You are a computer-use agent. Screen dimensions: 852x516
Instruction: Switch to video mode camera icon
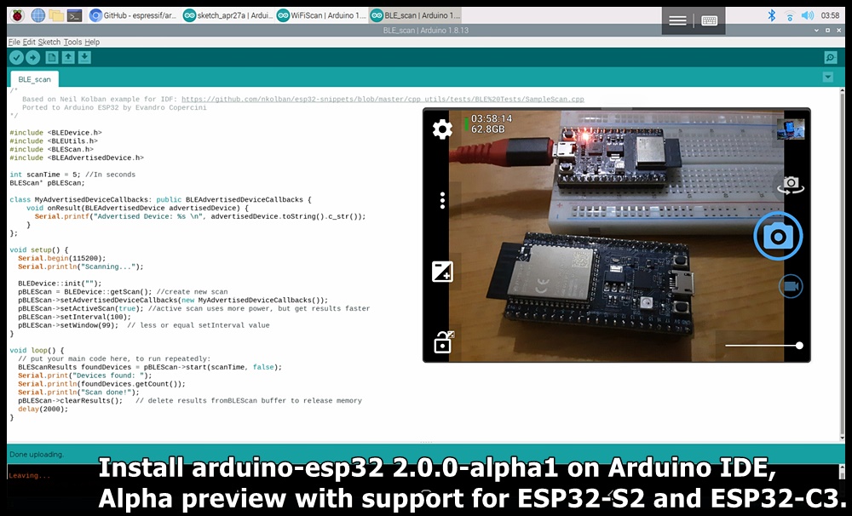[x=791, y=286]
